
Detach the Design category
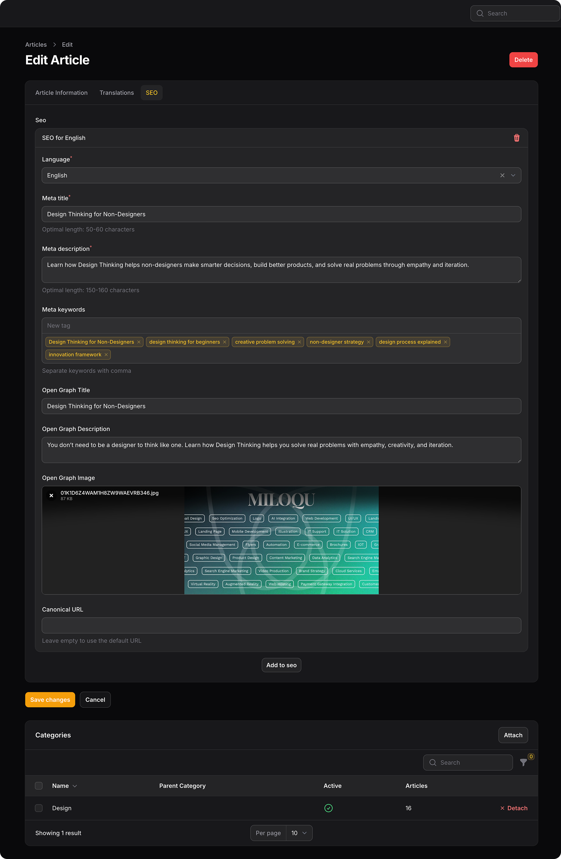(x=514, y=808)
